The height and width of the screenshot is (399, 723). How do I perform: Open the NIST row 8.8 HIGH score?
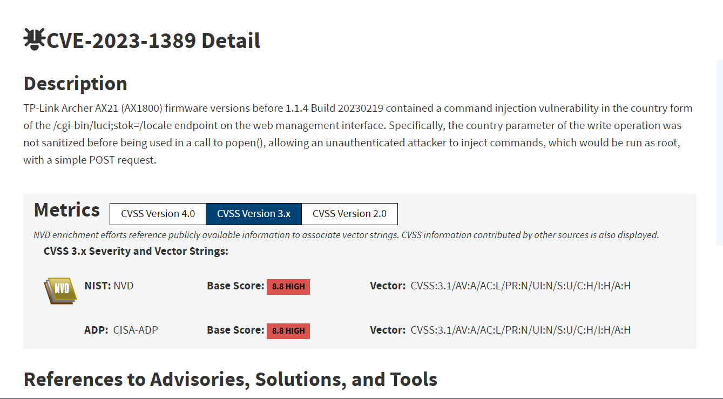tap(288, 287)
